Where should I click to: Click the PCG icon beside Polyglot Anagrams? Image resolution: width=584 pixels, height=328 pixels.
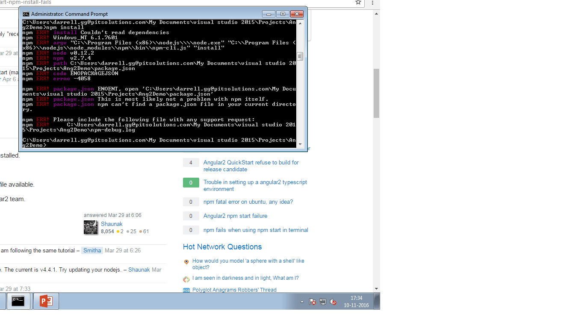click(186, 290)
